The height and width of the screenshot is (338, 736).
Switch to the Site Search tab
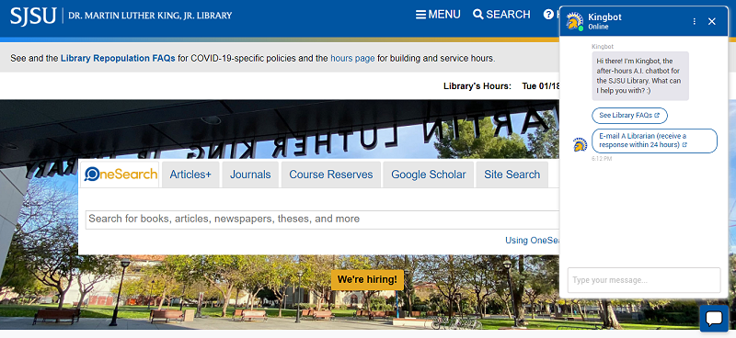point(512,175)
